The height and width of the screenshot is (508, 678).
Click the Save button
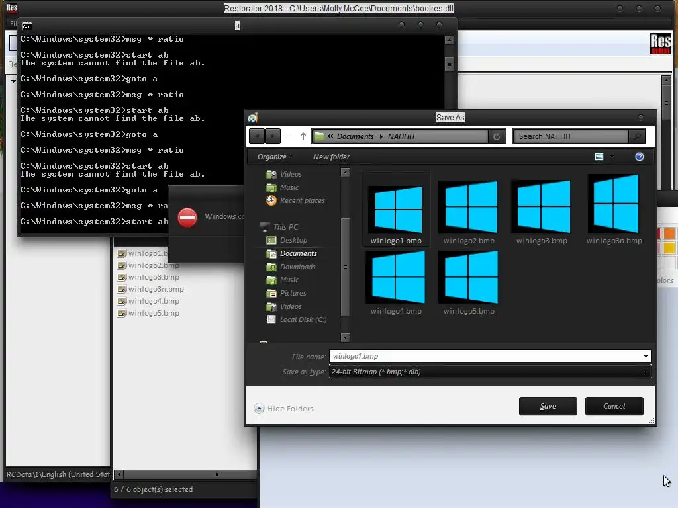[548, 406]
